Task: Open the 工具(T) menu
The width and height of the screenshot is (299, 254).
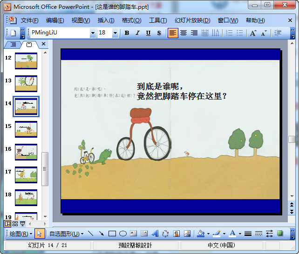Action: pyautogui.click(x=158, y=20)
